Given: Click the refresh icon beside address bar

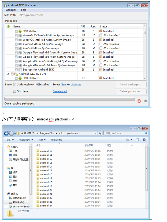Looking at the screenshot, I should (x=100, y=133).
